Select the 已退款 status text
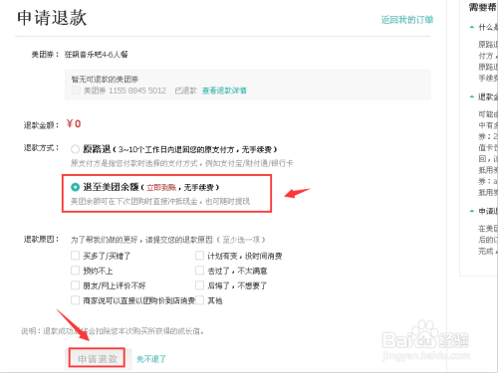This screenshot has width=498, height=373. pos(186,91)
